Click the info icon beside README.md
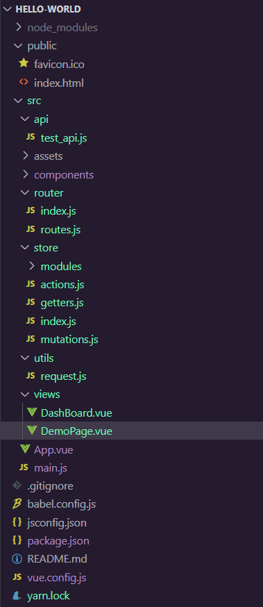This screenshot has height=607, width=263. [17, 558]
